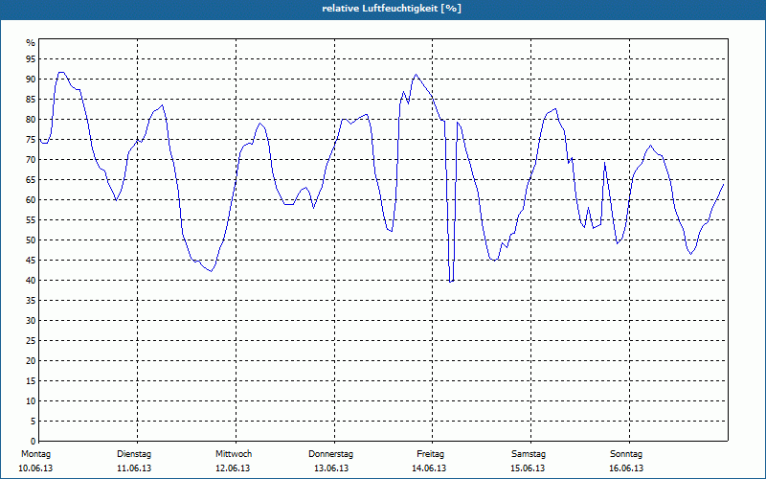This screenshot has height=479, width=766.
Task: Select the 'Freitag' axis label
Action: [430, 454]
